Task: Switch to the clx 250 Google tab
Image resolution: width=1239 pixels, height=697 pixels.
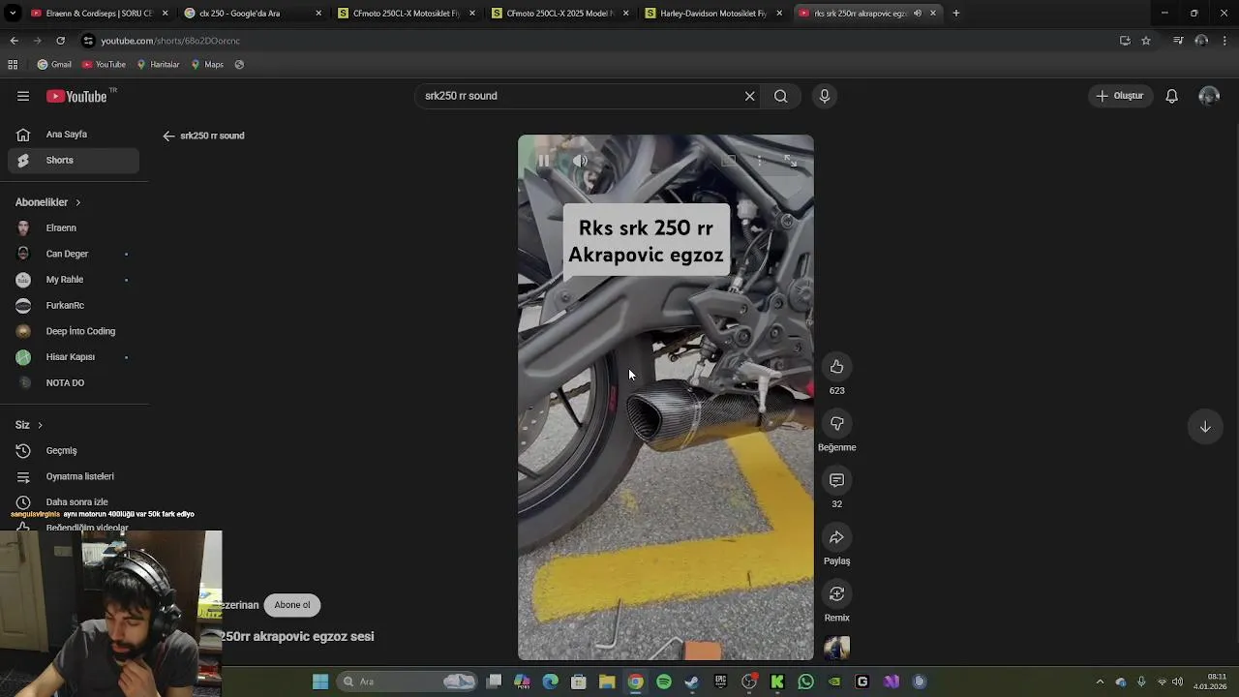Action: [x=252, y=14]
